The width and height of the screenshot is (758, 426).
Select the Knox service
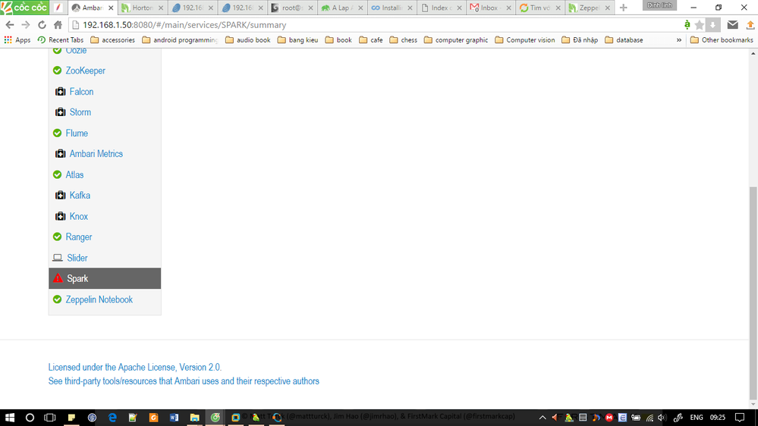click(79, 216)
